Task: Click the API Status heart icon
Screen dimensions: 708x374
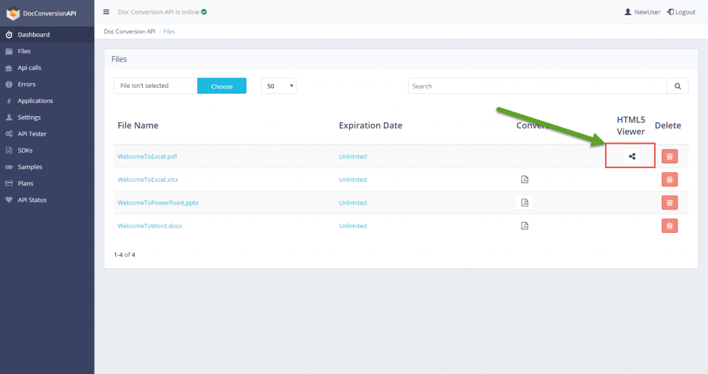Action: pos(9,200)
